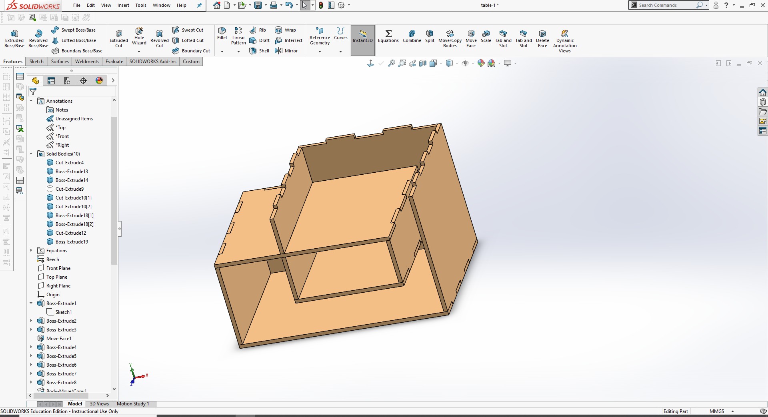Open the units MMGS dropdown arrow
Image resolution: width=768 pixels, height=417 pixels.
click(732, 411)
